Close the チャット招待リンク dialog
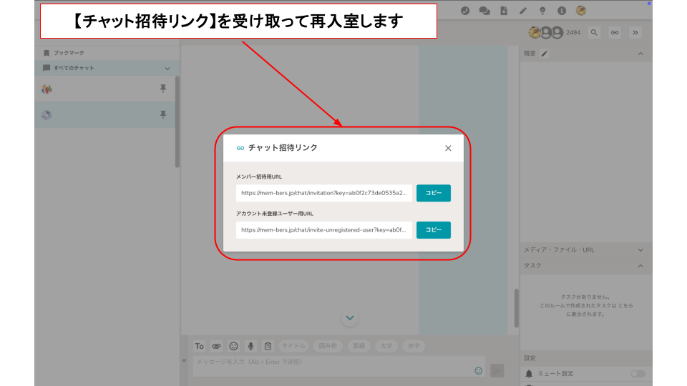The height and width of the screenshot is (386, 687). tap(448, 148)
